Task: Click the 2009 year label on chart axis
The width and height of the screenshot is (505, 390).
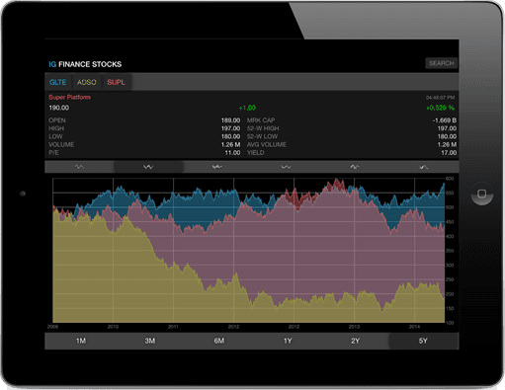Action: click(x=52, y=327)
